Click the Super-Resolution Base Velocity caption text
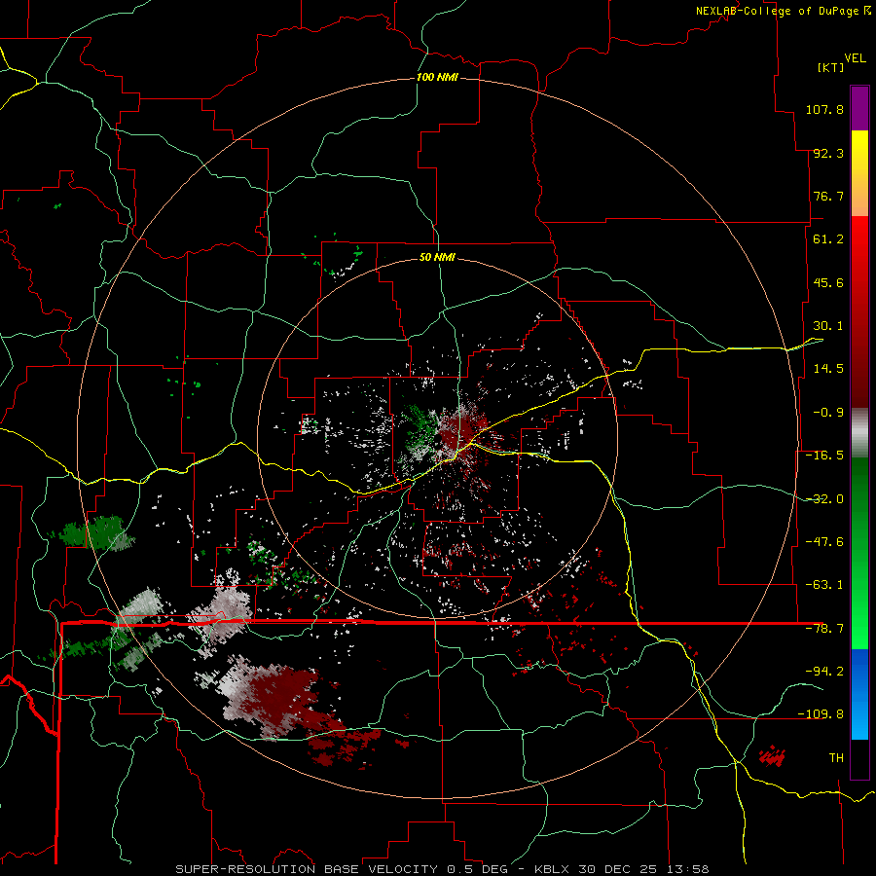Viewport: 876px width, 876px height. (x=441, y=869)
